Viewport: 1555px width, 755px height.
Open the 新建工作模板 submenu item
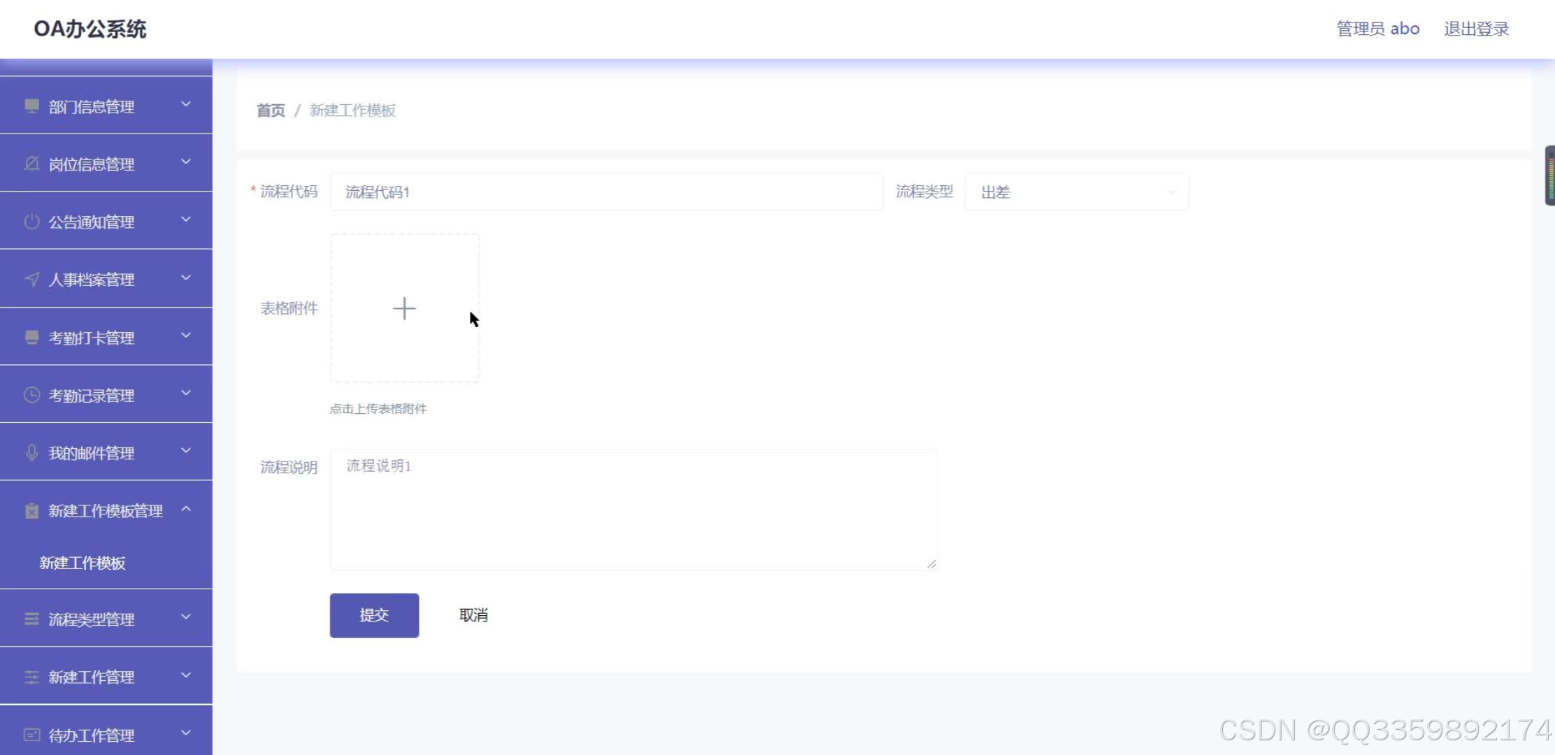click(83, 563)
